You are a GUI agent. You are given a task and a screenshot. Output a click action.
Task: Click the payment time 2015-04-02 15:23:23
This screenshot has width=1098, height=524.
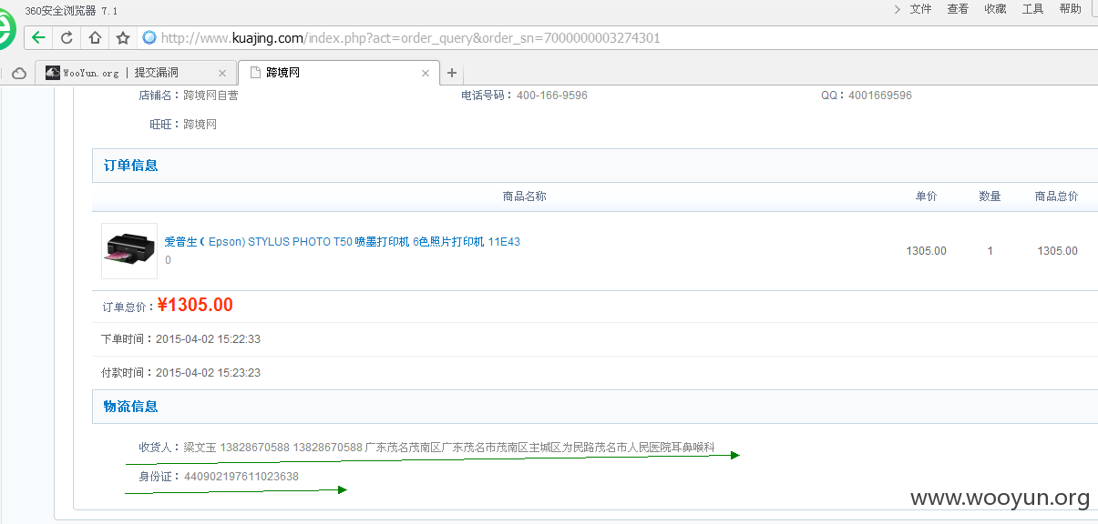click(208, 373)
